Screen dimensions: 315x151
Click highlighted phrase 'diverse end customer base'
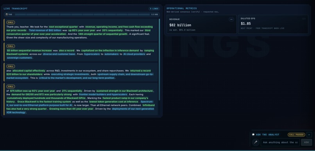[x=59, y=54]
